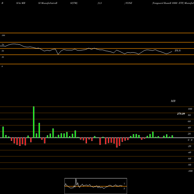This screenshot has width=194, height=194.
Task: Click the SI(TM) header label
Action: coord(74,3)
